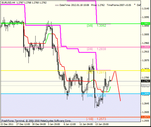Click the Price: 1.2762 info text
Screen dimensions: 151x127
pyautogui.click(x=98, y=5)
